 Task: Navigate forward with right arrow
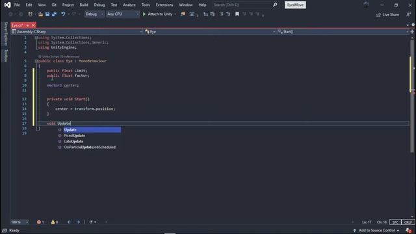tap(78, 222)
